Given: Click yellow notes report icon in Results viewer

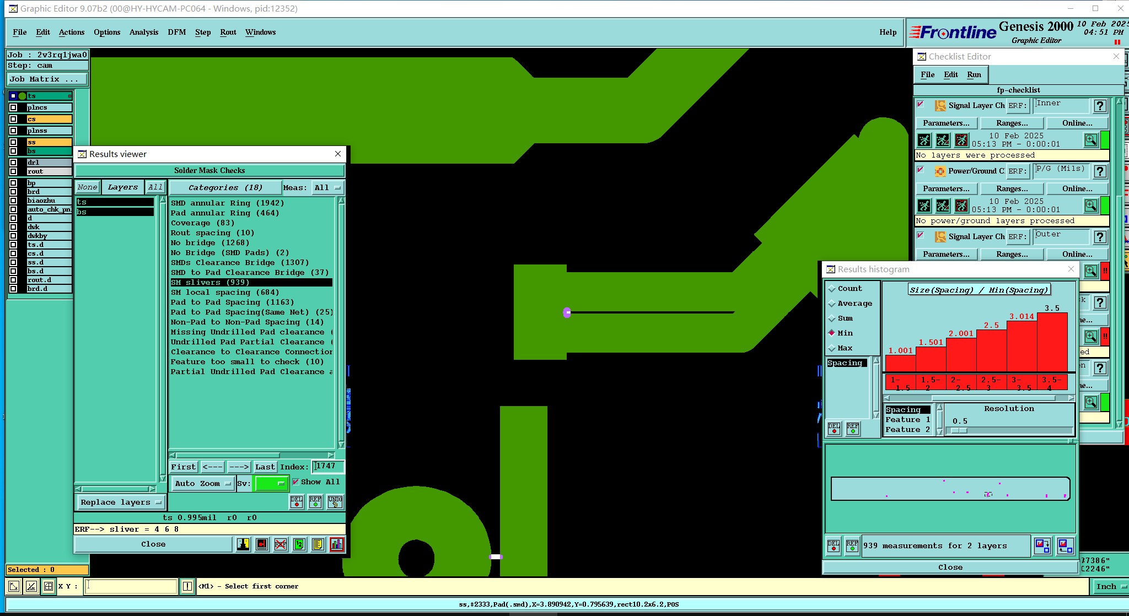Looking at the screenshot, I should 318,544.
